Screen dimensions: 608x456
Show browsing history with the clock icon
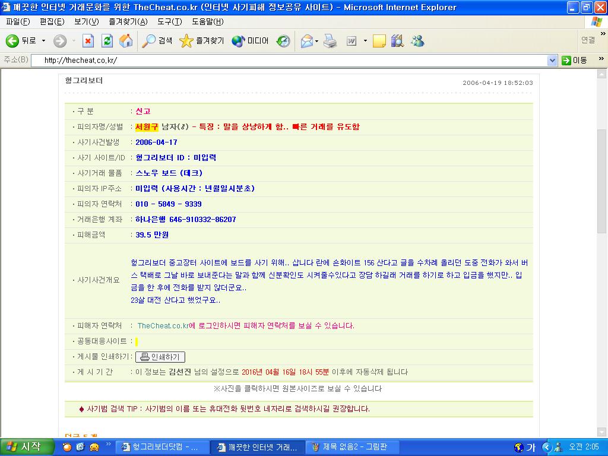pyautogui.click(x=283, y=41)
